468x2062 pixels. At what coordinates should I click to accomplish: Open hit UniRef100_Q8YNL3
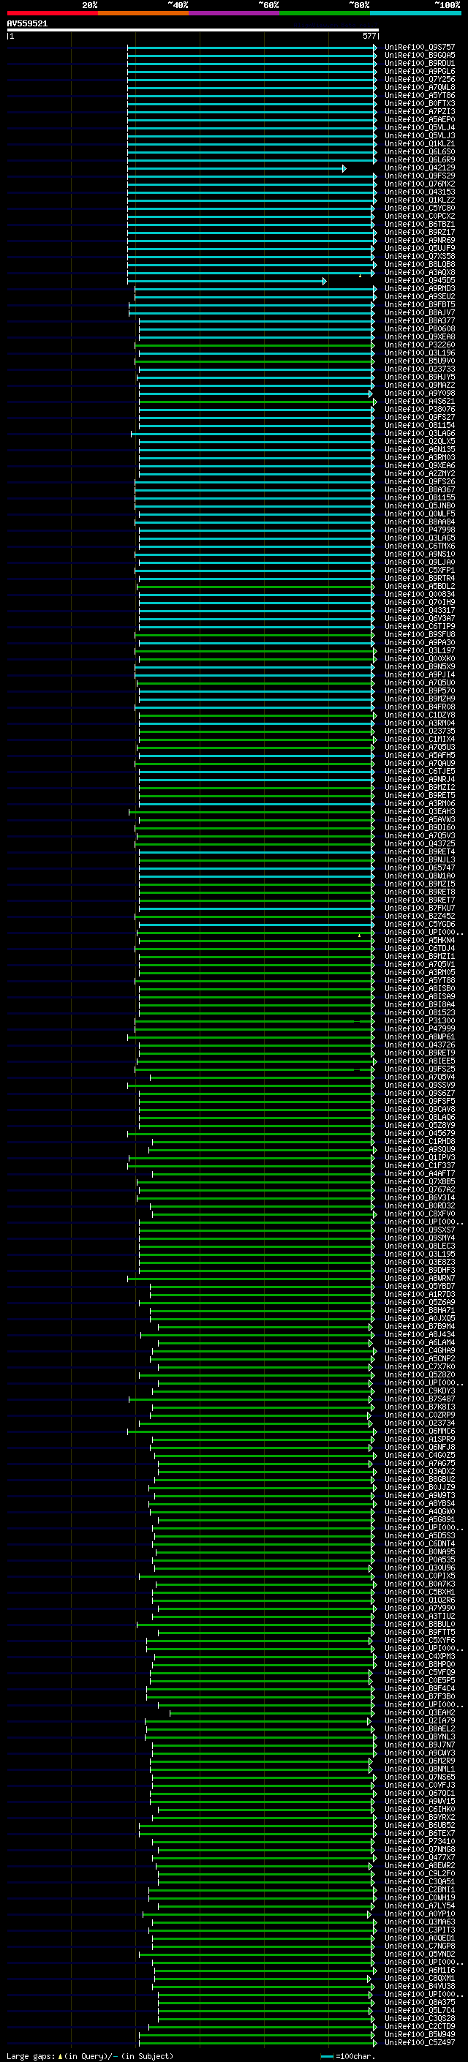[x=419, y=1737]
